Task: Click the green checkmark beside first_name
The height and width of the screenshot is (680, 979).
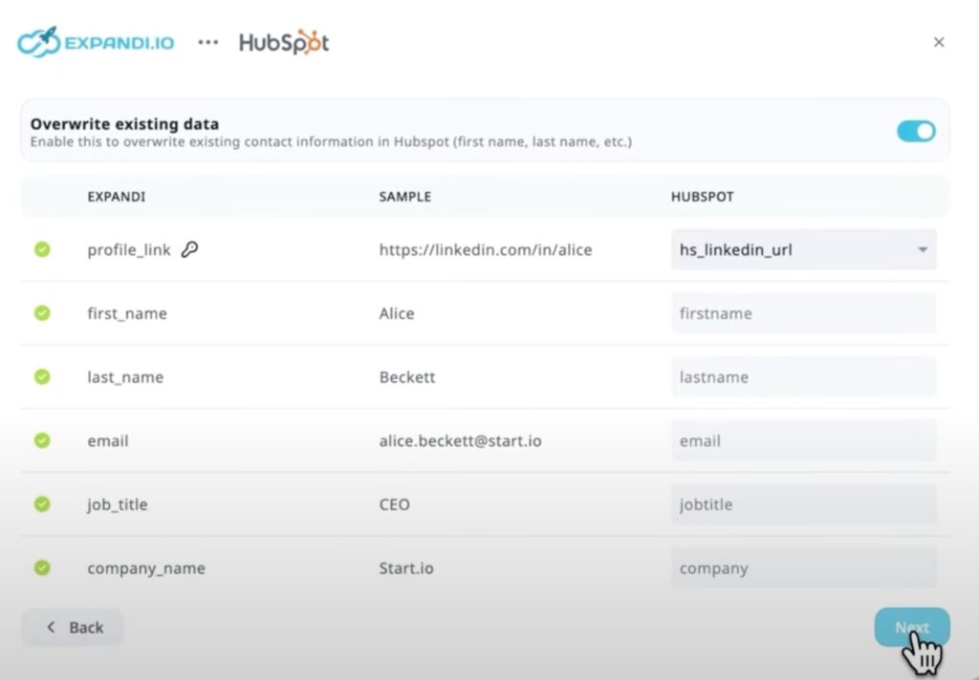Action: tap(42, 313)
